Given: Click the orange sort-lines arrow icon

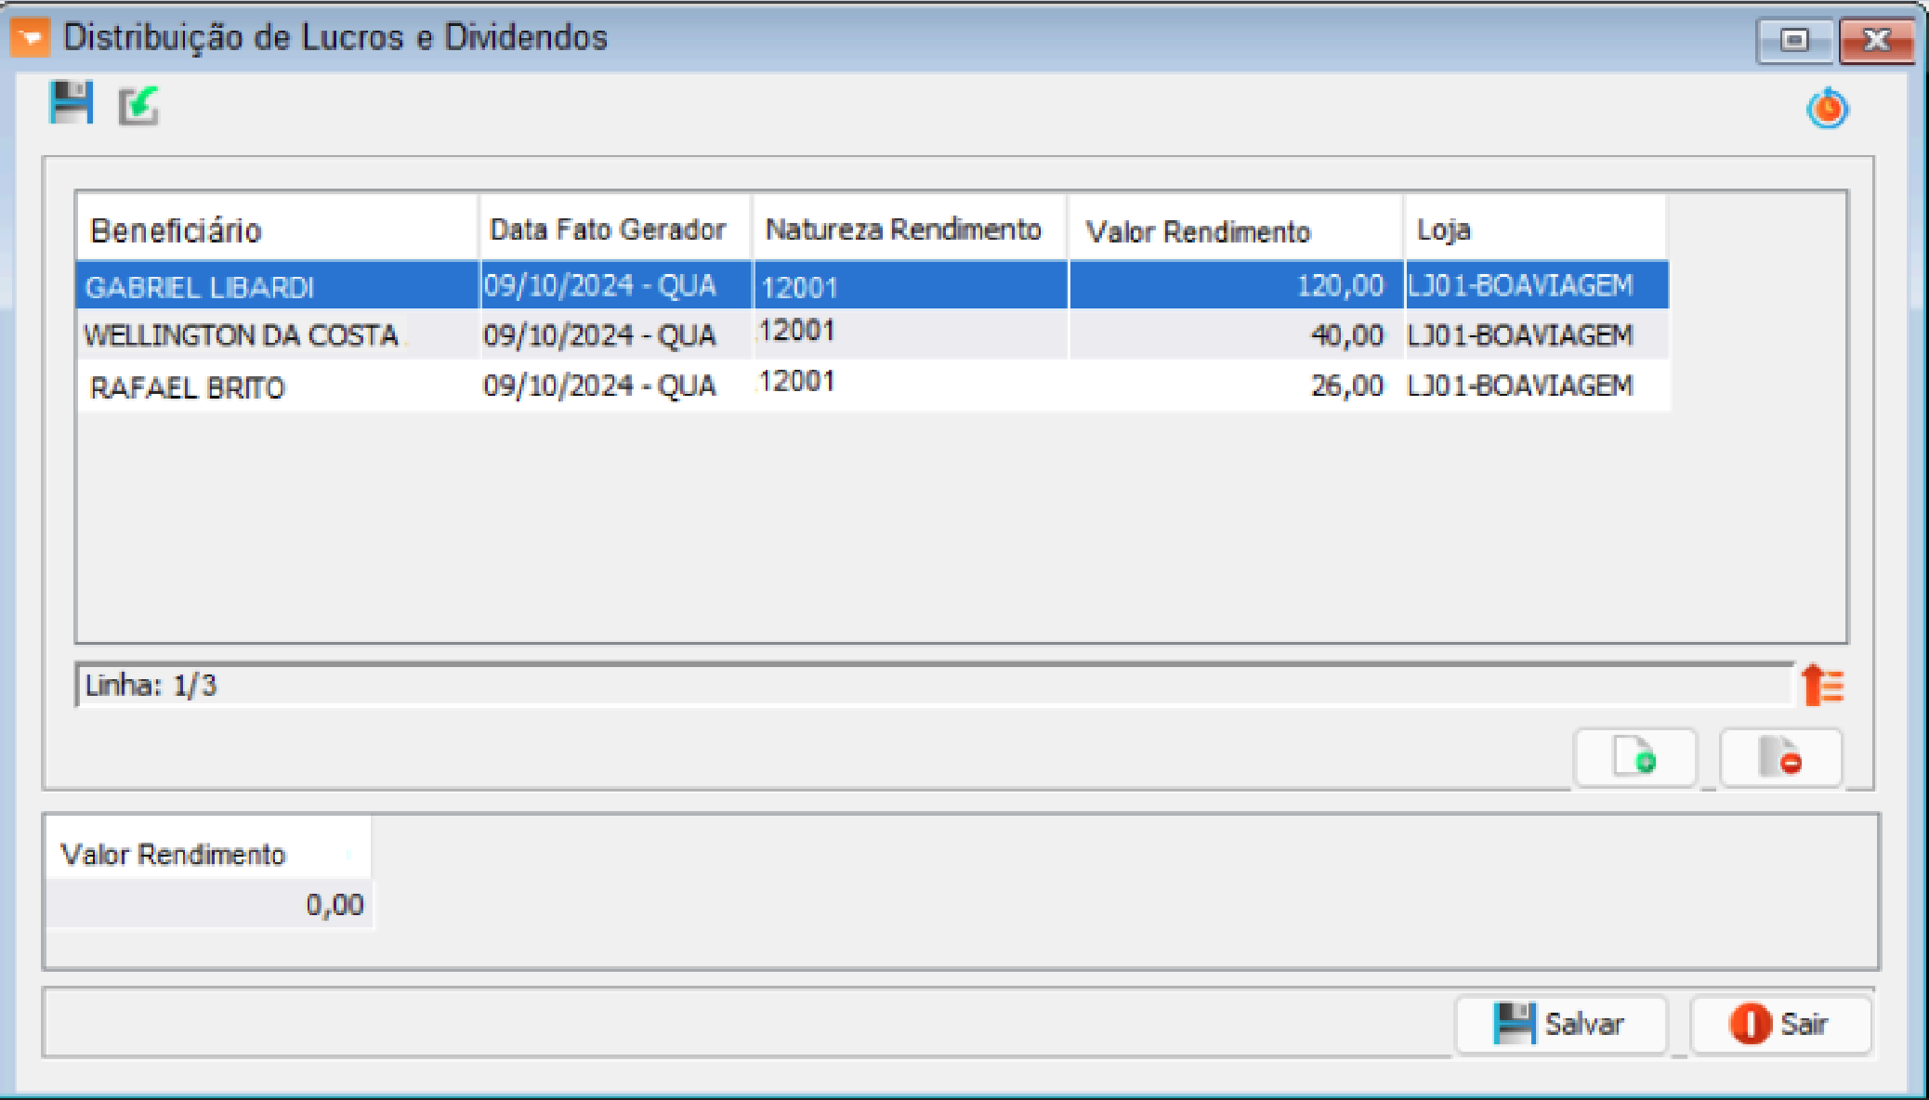Looking at the screenshot, I should click(1822, 686).
